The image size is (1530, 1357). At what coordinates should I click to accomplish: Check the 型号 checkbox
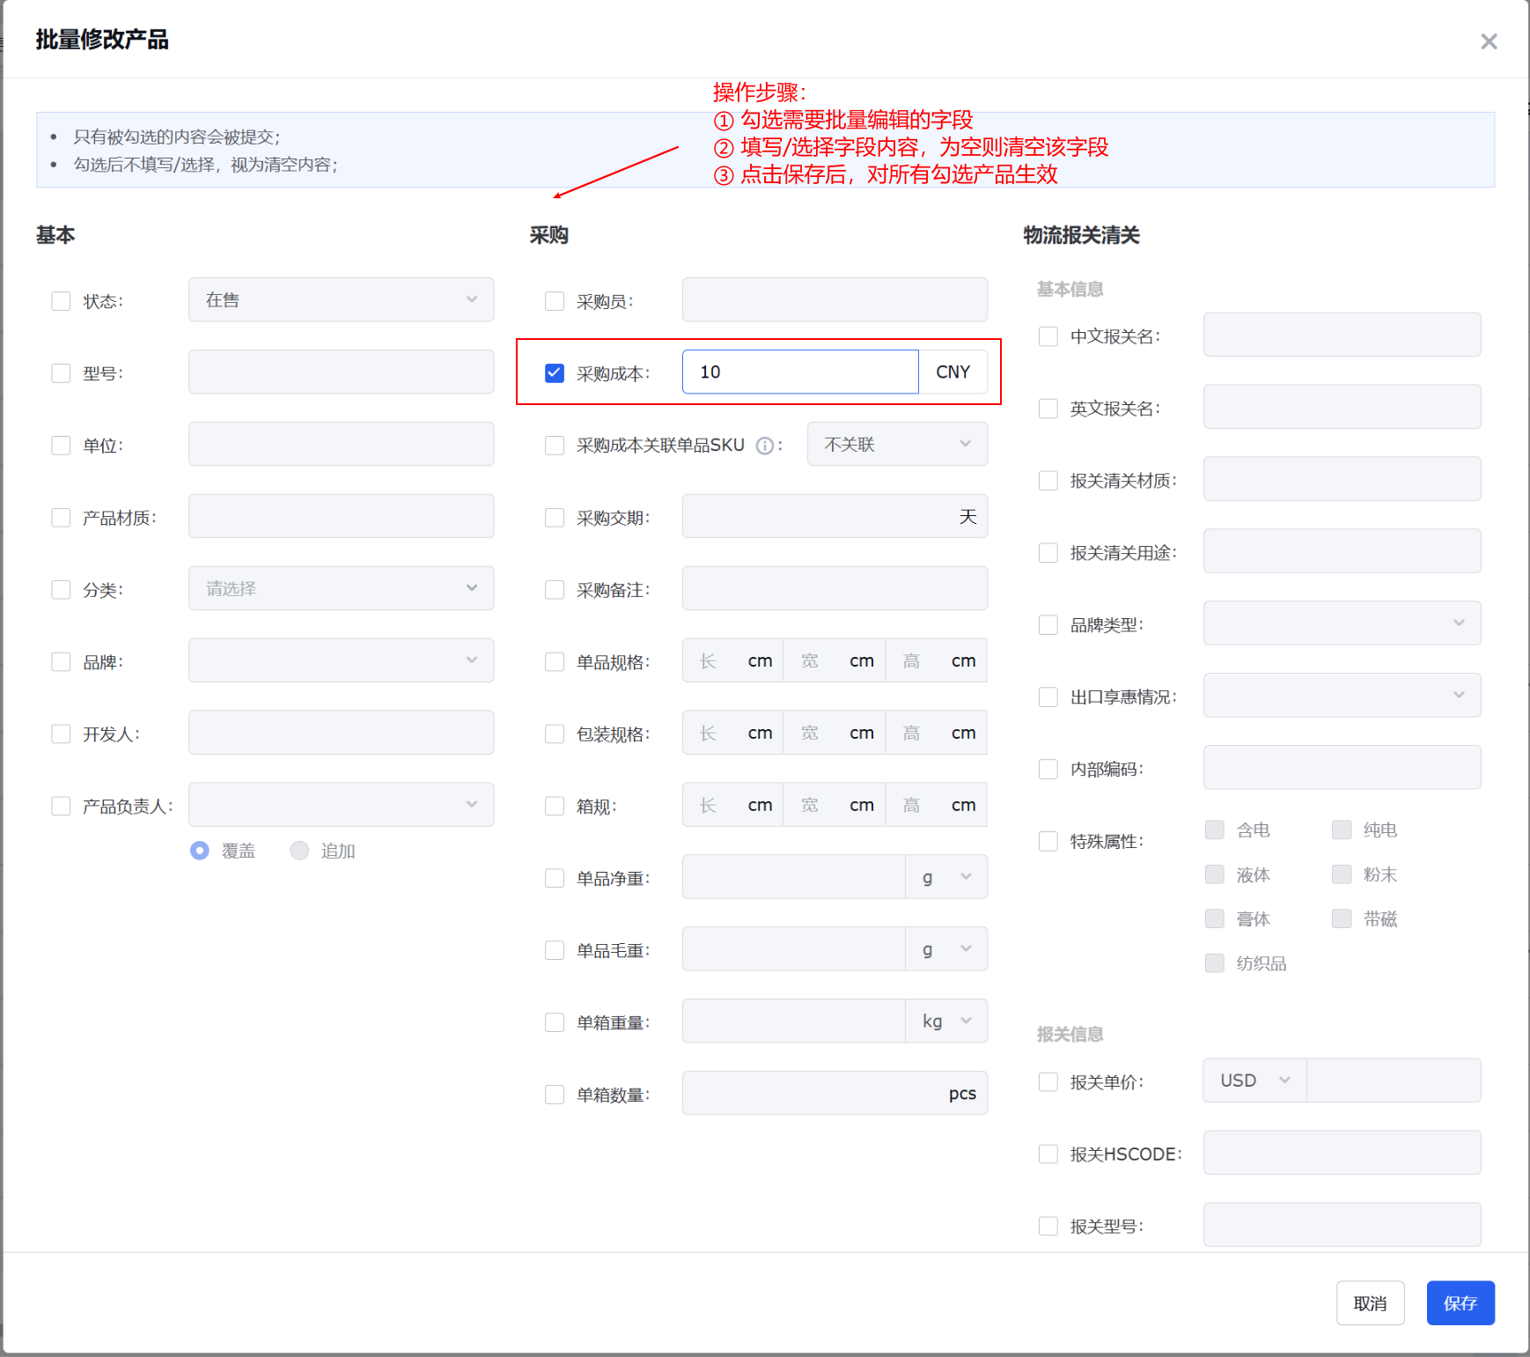(61, 373)
